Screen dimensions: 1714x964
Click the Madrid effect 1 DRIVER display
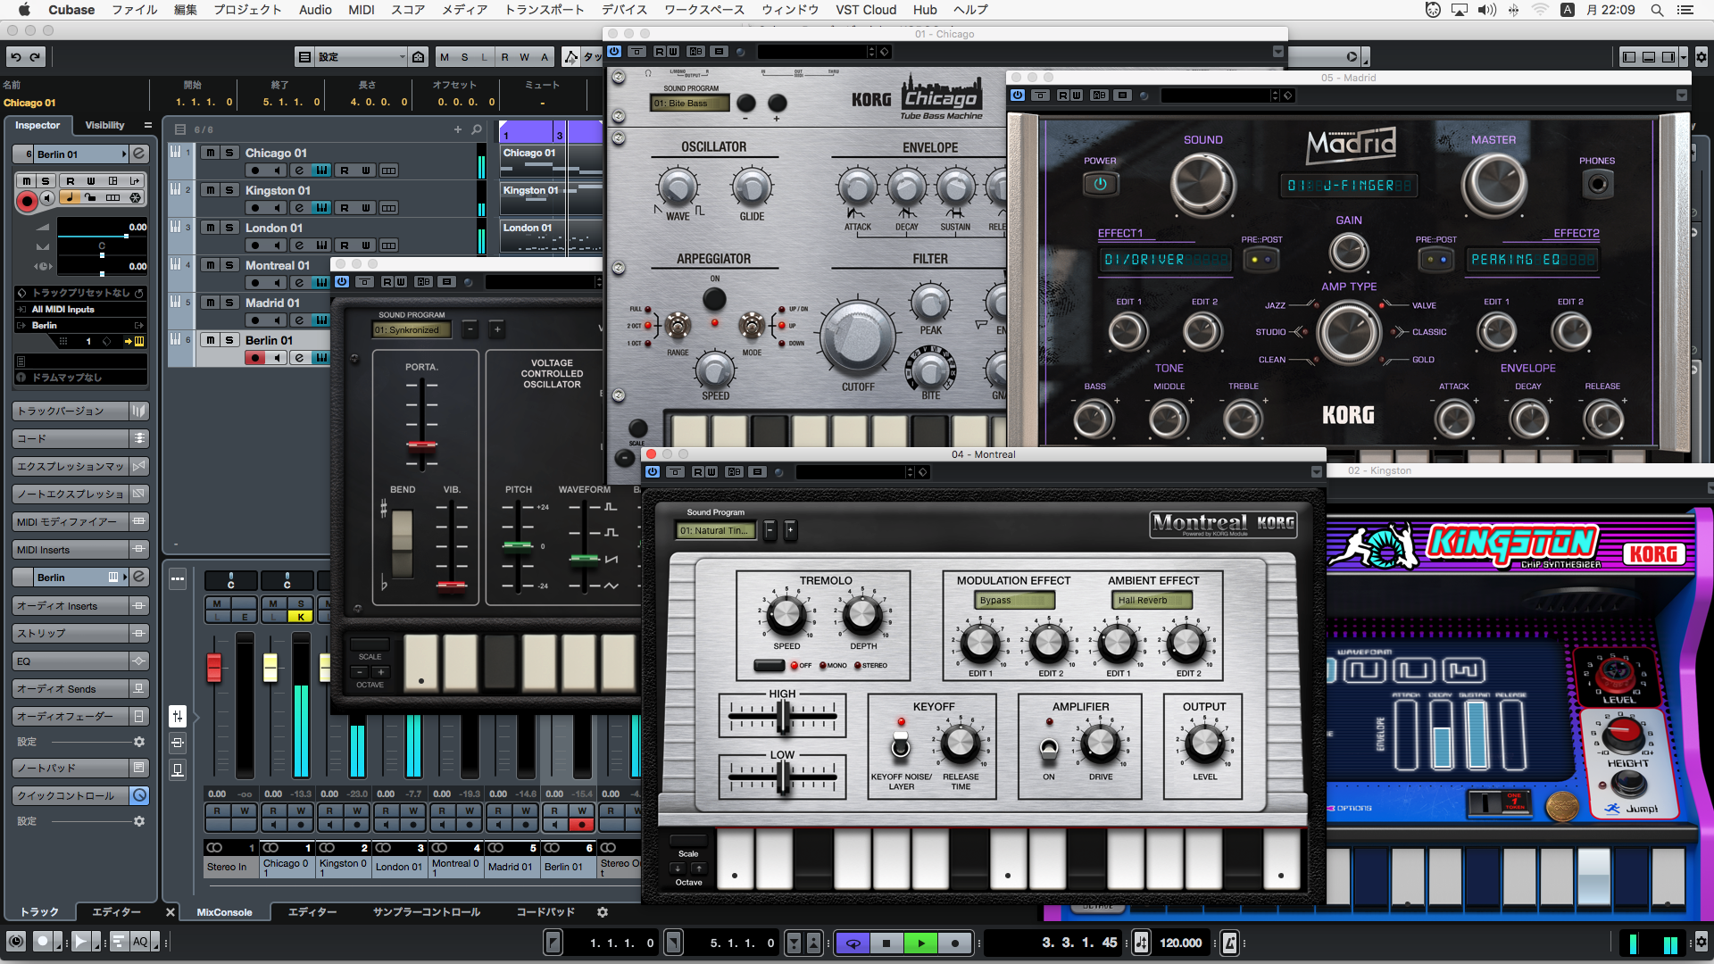click(x=1166, y=260)
